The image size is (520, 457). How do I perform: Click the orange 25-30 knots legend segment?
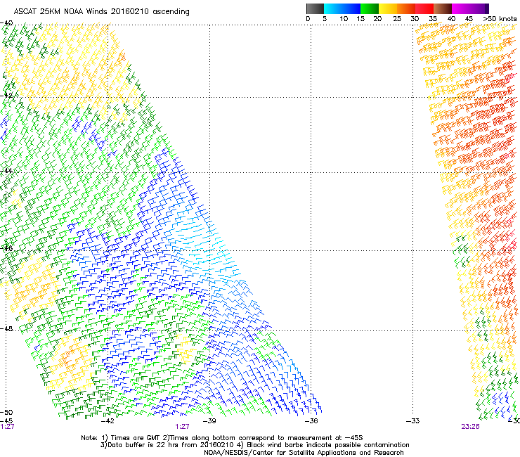coord(406,8)
